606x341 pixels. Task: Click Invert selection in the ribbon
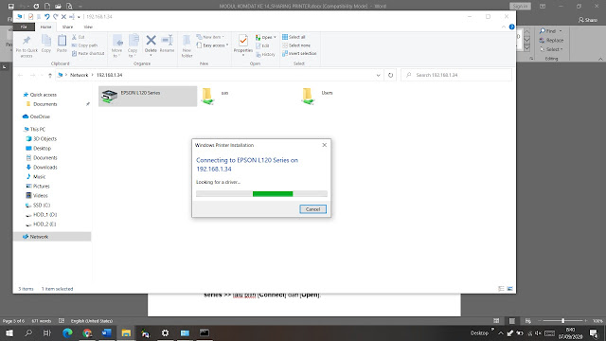point(299,53)
